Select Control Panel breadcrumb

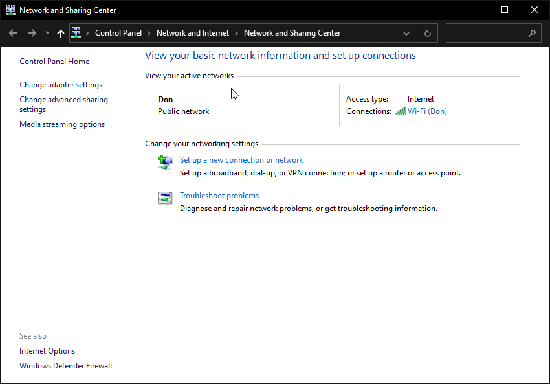[x=118, y=33]
